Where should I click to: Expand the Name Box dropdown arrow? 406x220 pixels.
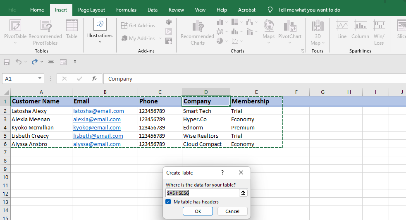[x=40, y=79]
